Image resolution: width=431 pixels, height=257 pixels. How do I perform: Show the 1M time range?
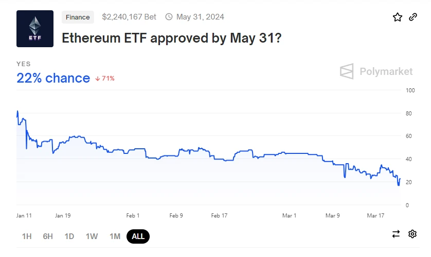pyautogui.click(x=115, y=236)
